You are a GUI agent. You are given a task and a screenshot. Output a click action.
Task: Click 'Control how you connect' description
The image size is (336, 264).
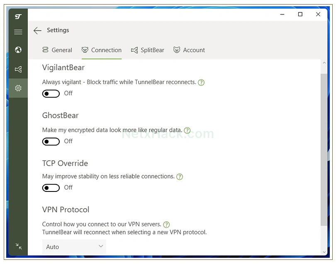point(102,224)
